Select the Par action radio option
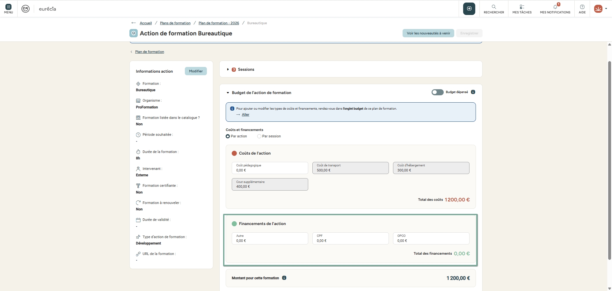Image resolution: width=612 pixels, height=291 pixels. [228, 136]
